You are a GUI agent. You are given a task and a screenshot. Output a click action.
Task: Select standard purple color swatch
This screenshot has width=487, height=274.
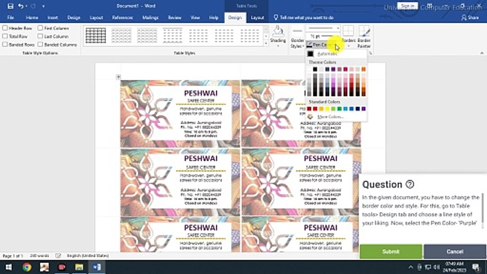(x=363, y=109)
